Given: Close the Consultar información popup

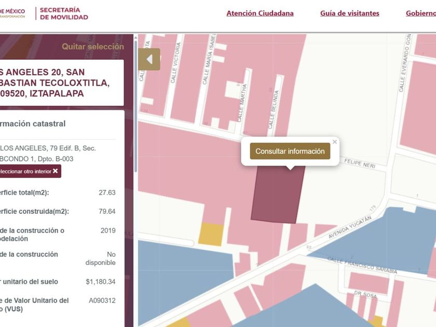Looking at the screenshot, I should tap(335, 142).
